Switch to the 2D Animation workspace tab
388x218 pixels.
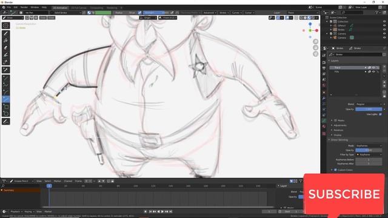click(60, 8)
